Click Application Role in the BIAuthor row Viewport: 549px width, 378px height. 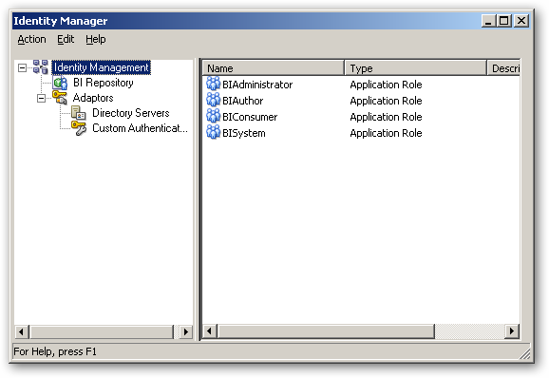point(386,101)
